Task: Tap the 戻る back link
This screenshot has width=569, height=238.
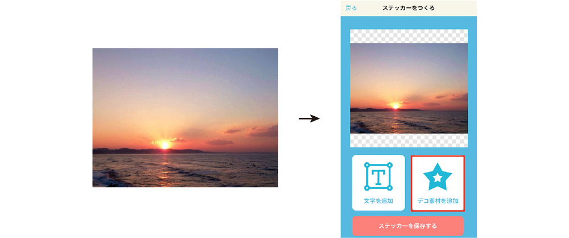Action: point(351,8)
